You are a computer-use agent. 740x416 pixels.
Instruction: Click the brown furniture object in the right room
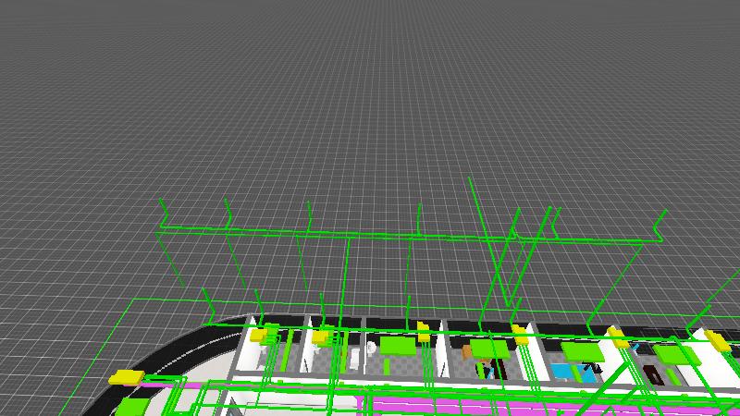coord(653,373)
